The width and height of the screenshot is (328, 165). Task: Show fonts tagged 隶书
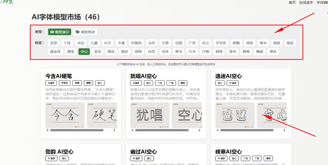(233, 52)
